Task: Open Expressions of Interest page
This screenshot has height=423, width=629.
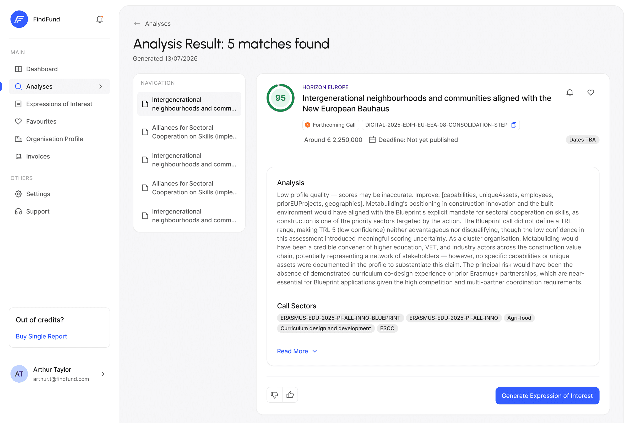Action: tap(59, 104)
